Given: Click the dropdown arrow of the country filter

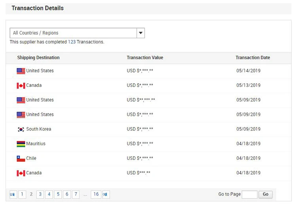Looking at the screenshot, I should click(141, 33).
